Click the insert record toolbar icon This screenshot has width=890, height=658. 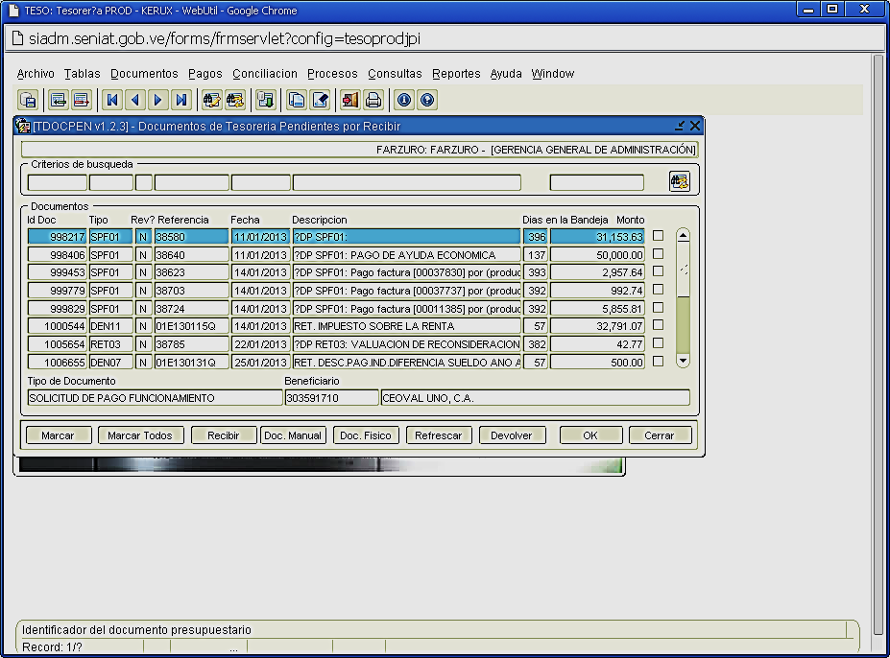58,101
